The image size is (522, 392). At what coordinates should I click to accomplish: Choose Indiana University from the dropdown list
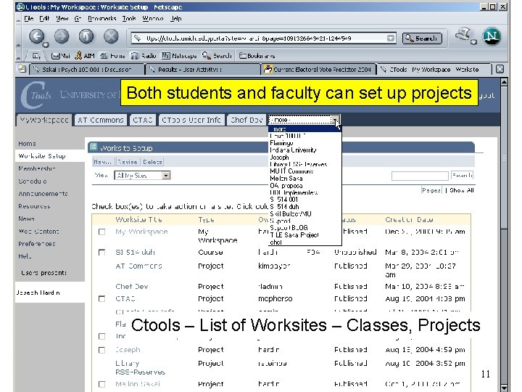[293, 150]
